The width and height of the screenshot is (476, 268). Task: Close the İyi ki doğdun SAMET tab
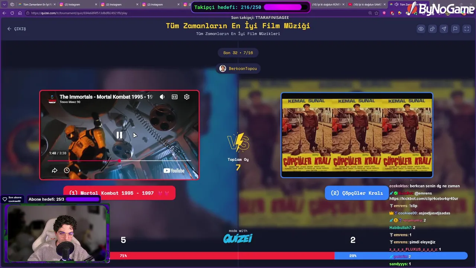(x=385, y=4)
